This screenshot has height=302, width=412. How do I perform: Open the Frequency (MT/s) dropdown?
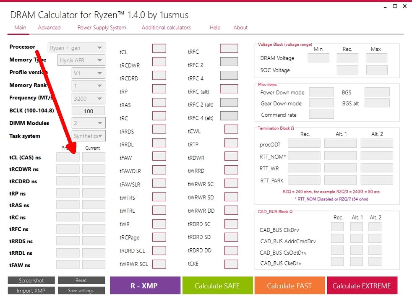pos(88,99)
